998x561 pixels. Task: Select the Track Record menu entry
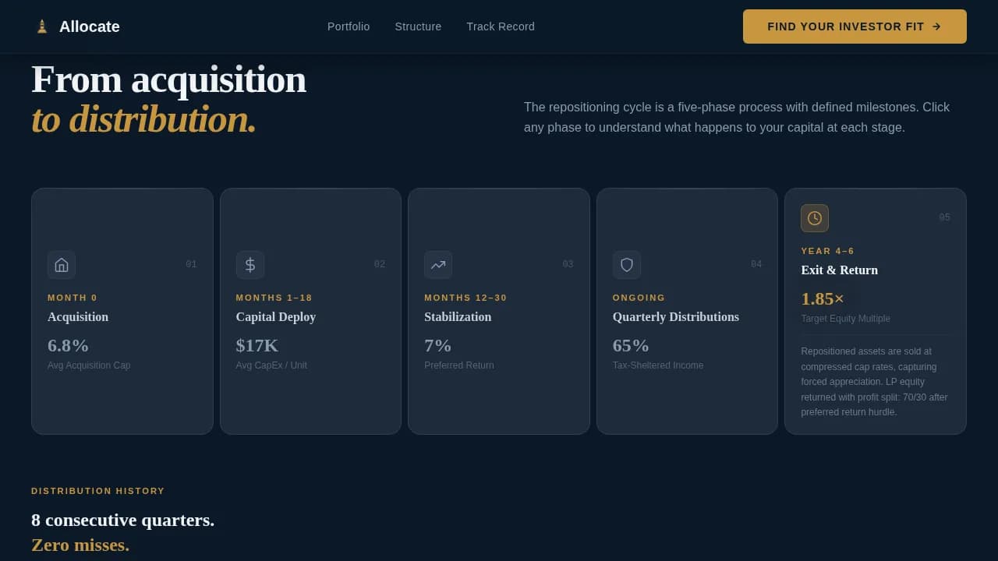pyautogui.click(x=501, y=26)
